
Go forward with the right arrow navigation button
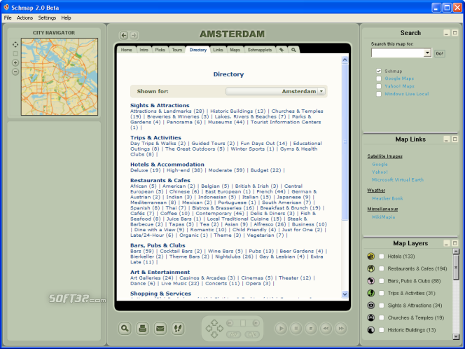click(134, 35)
